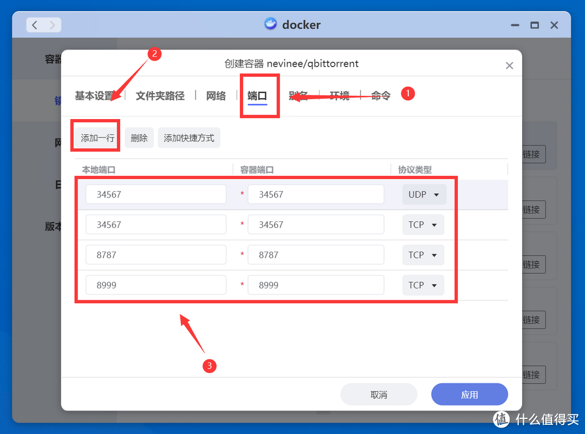Viewport: 585px width, 434px height.
Task: Open protocol dropdown for the 8787 row
Action: point(423,255)
